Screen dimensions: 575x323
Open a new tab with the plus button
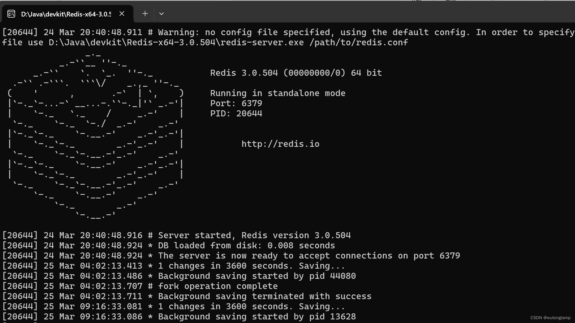tap(145, 14)
